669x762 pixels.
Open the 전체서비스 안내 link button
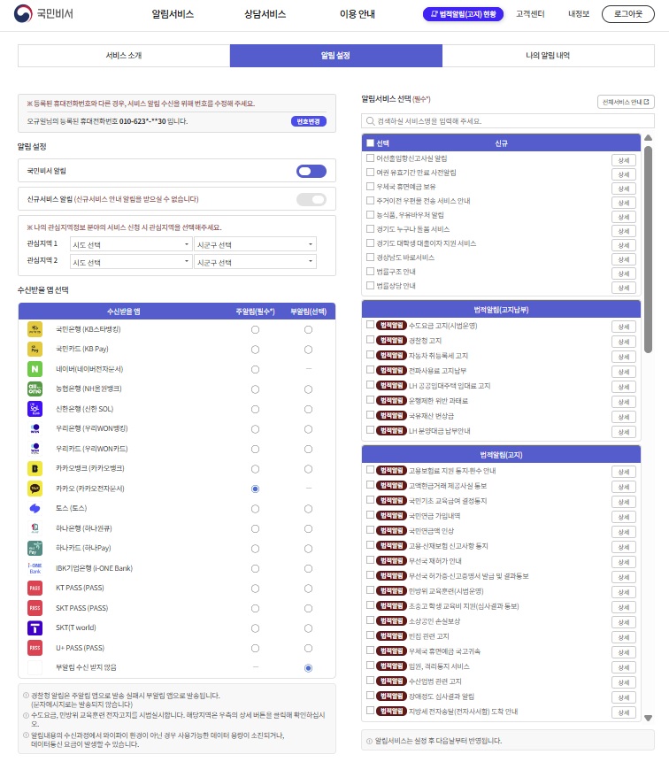pyautogui.click(x=626, y=102)
